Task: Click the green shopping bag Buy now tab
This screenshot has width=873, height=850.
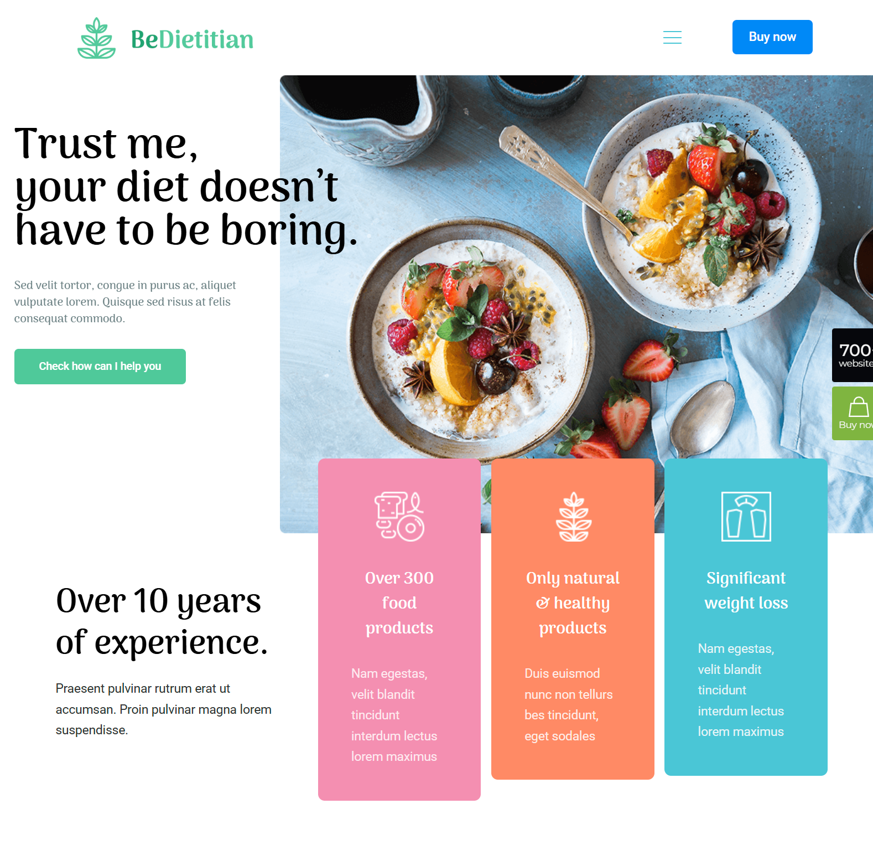Action: point(853,414)
